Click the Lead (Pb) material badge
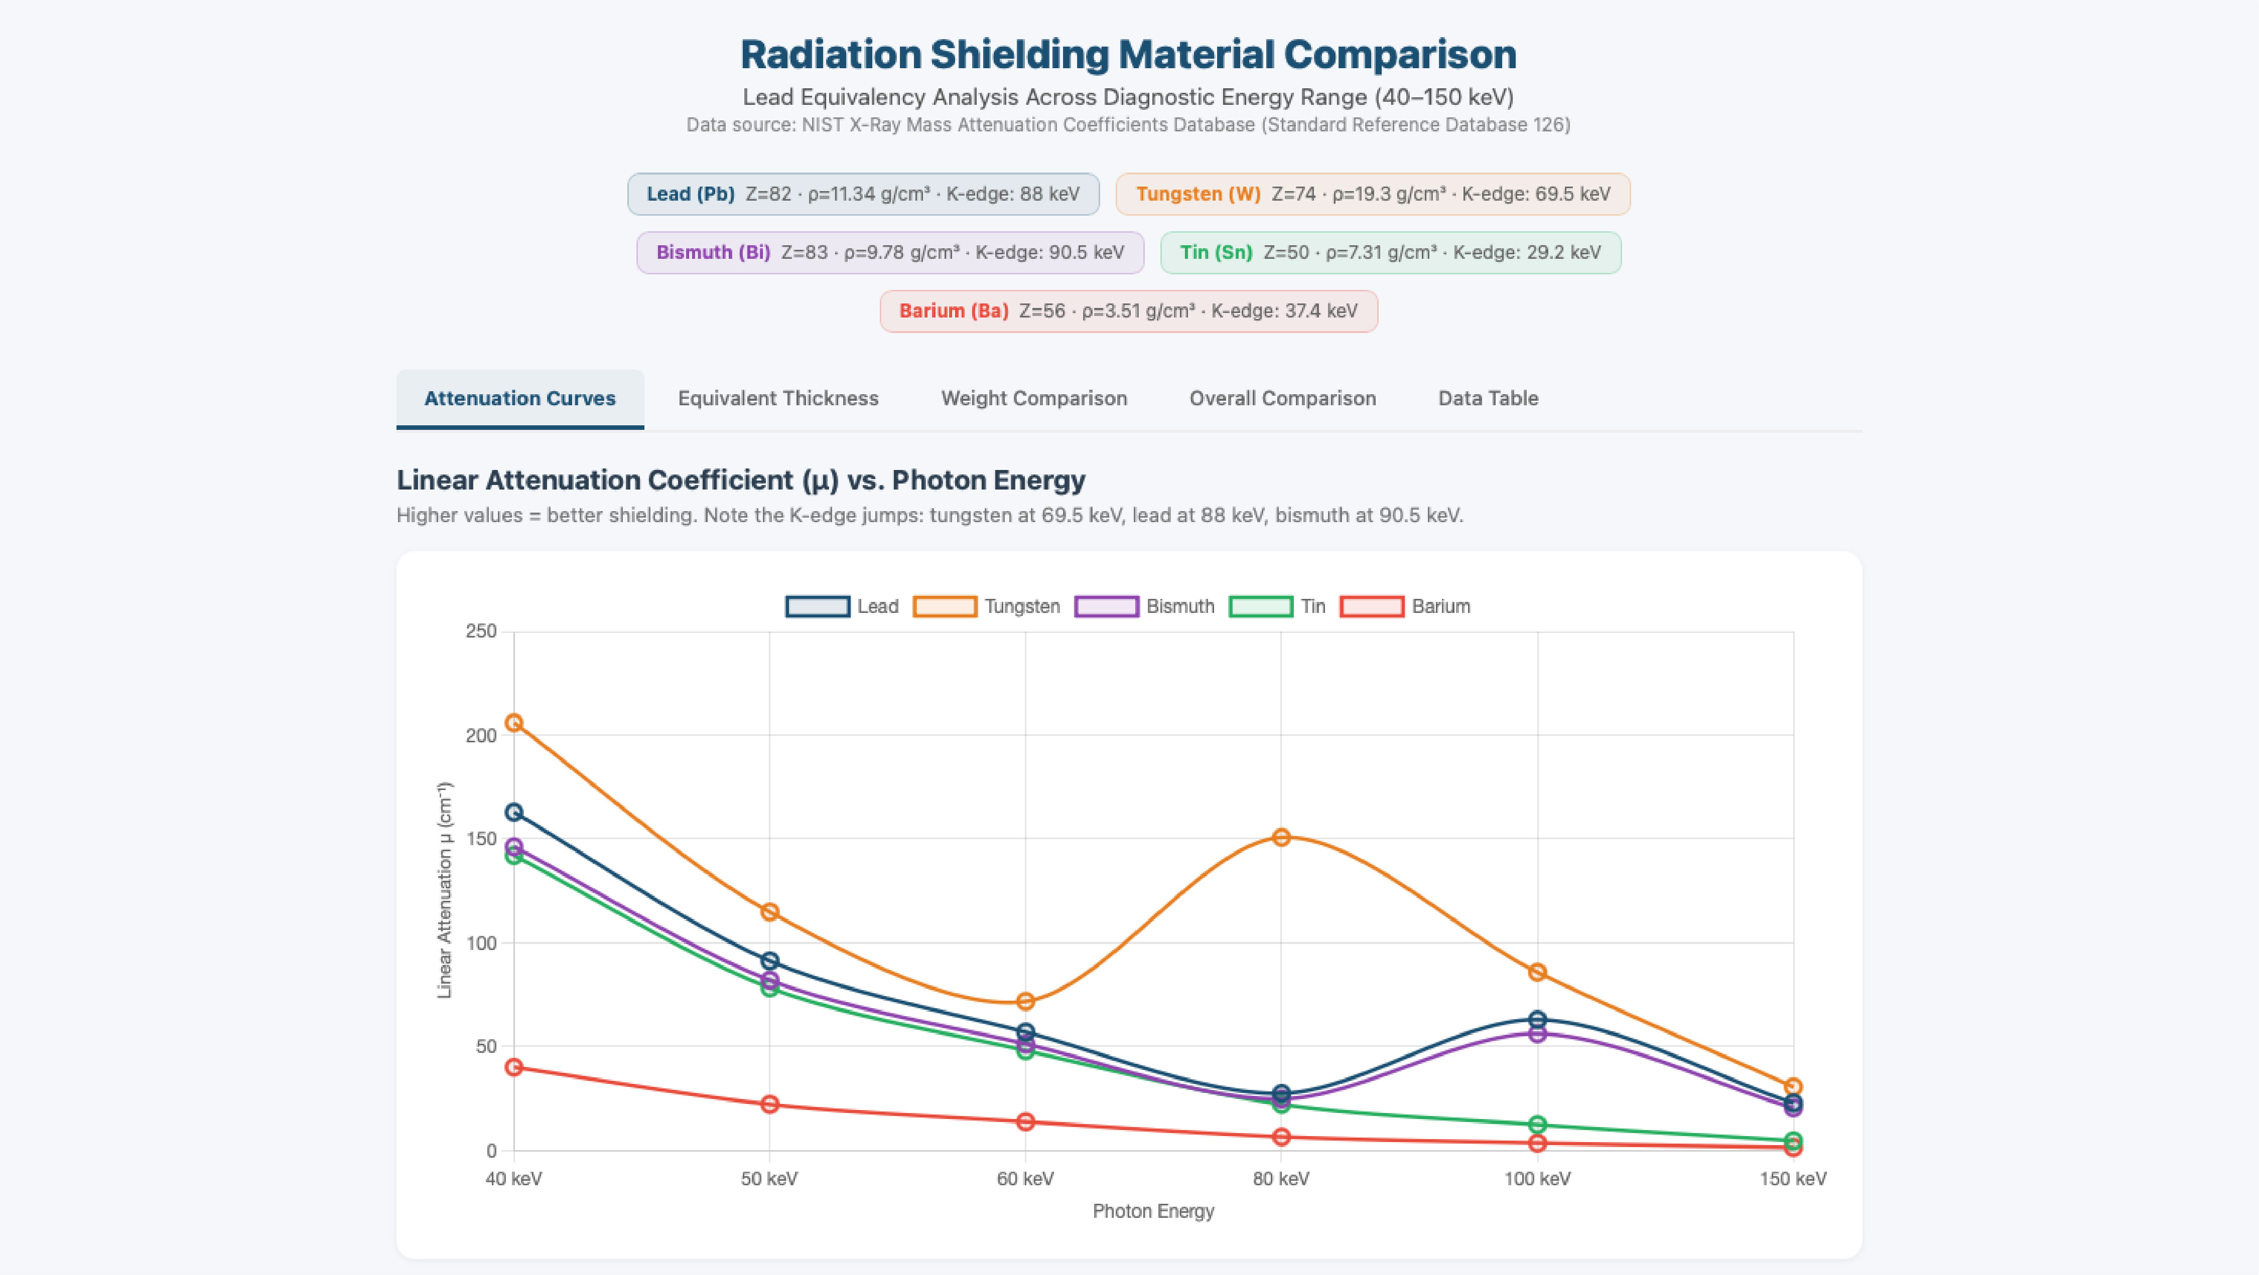The image size is (2259, 1275). [x=863, y=194]
